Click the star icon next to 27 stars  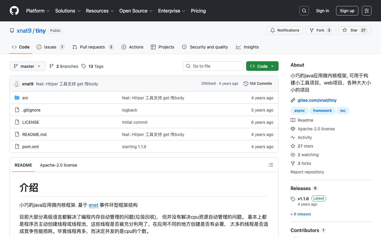coord(293,146)
